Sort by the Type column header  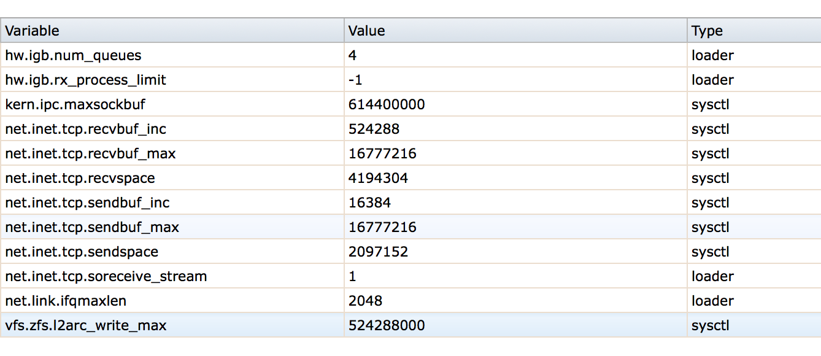click(754, 31)
